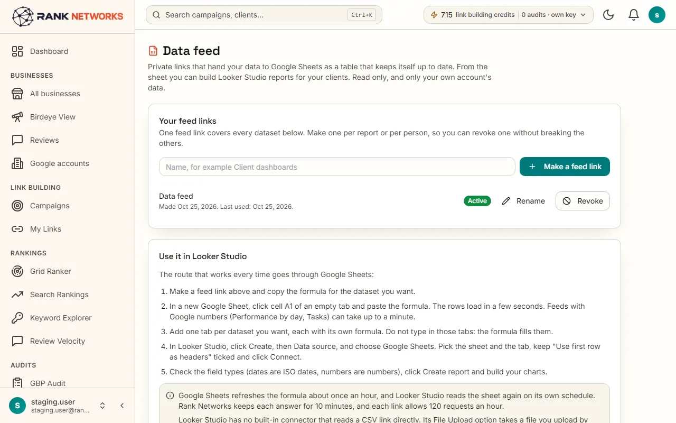This screenshot has height=423, width=676.
Task: Click the All businesses storefront icon
Action: tap(17, 94)
